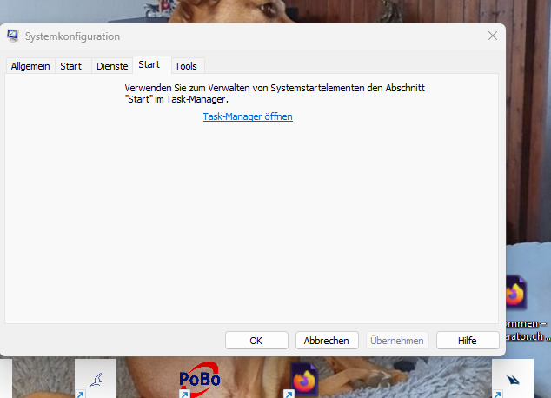Screen dimensions: 551x398
Task: Switch to the Dienste tab
Action: [112, 66]
